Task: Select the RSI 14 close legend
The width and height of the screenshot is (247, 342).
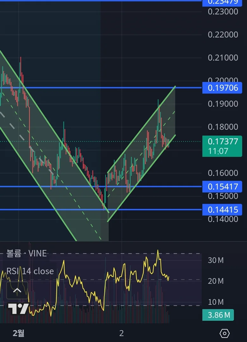Action: (x=30, y=271)
